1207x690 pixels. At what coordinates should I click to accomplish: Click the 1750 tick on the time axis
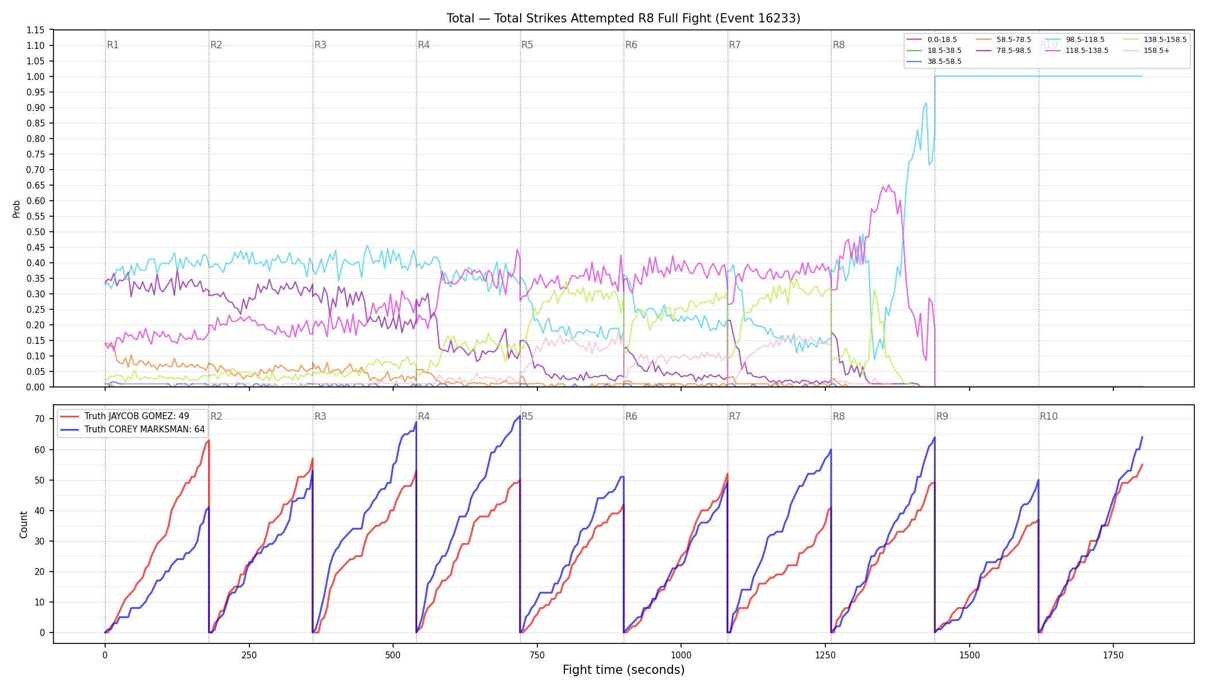1113,655
